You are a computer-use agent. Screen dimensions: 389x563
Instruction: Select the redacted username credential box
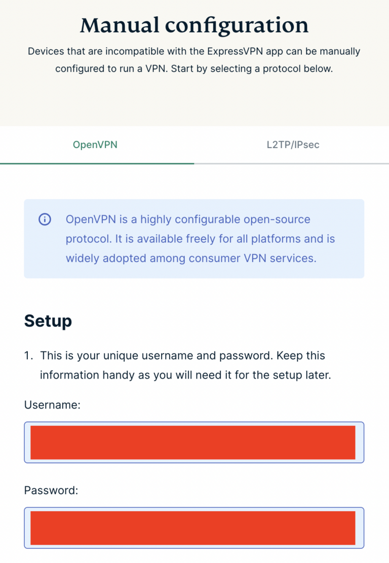tap(194, 442)
